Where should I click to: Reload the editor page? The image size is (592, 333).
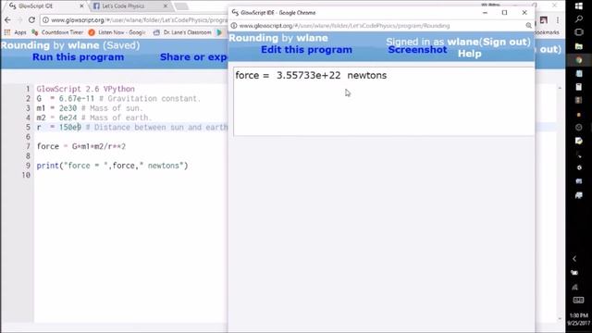[31, 19]
